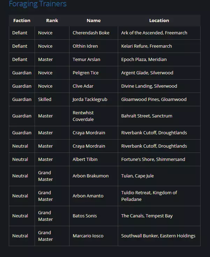Click the Name column header
The image size is (210, 257).
[x=93, y=20]
